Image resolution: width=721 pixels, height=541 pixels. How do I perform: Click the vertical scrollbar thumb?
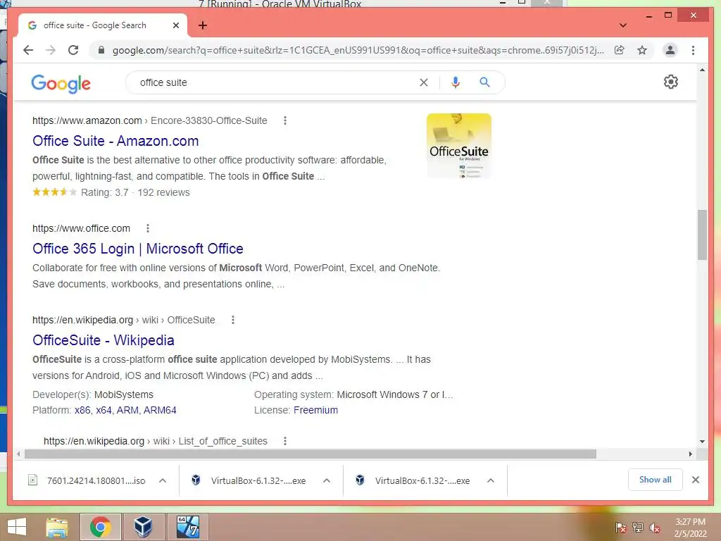[x=702, y=235]
